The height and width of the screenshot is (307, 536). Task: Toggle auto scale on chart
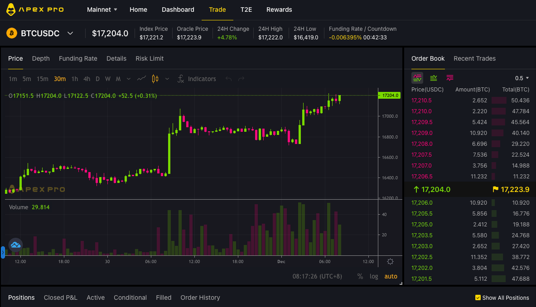[x=391, y=276]
